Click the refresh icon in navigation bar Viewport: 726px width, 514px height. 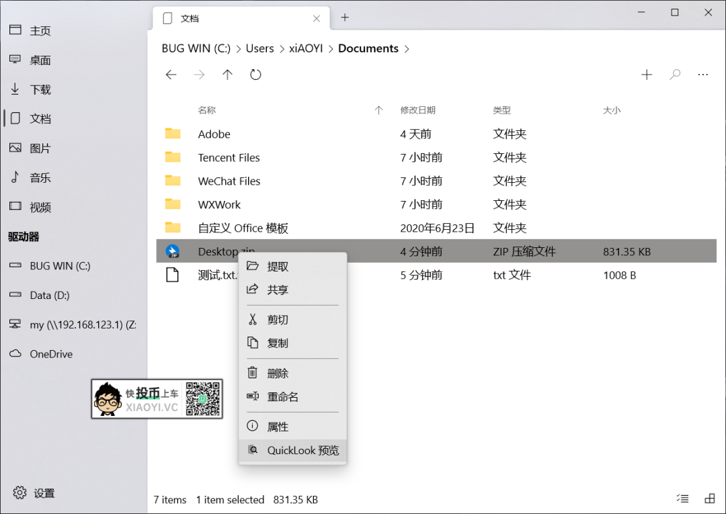pyautogui.click(x=255, y=75)
